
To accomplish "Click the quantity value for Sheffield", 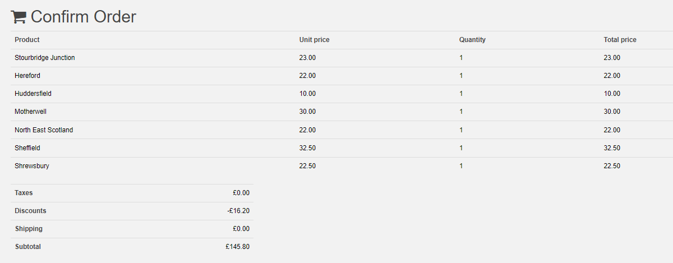I will tap(461, 148).
